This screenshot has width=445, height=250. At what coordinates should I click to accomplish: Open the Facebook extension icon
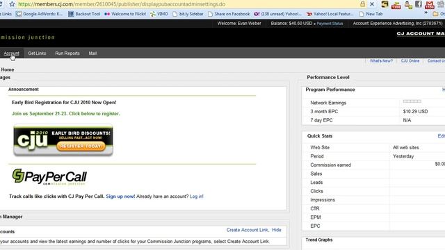pos(419,4)
